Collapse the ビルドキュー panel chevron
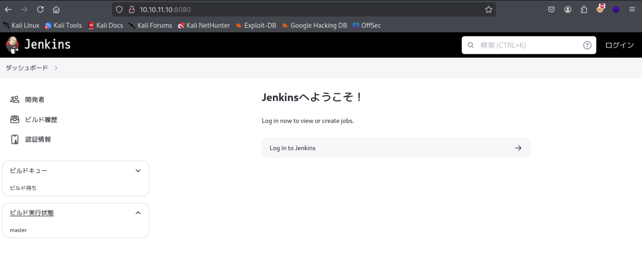Image resolution: width=642 pixels, height=261 pixels. click(138, 171)
